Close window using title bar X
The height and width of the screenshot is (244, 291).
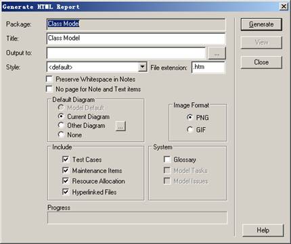pyautogui.click(x=284, y=6)
